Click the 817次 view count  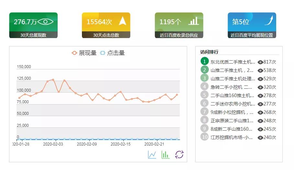[x=270, y=62]
